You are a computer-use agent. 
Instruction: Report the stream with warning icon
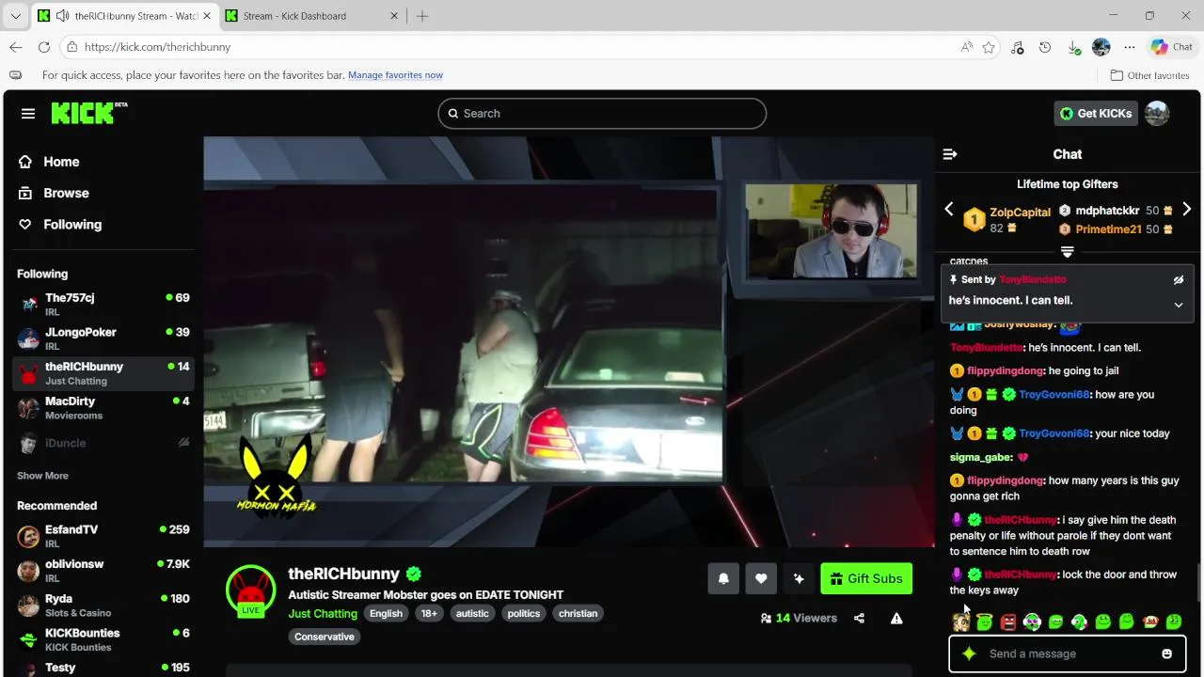(x=896, y=618)
